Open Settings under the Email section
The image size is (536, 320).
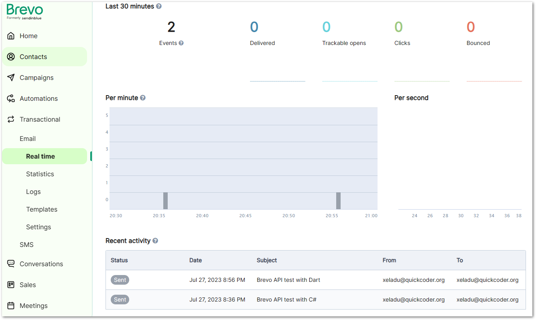point(39,227)
